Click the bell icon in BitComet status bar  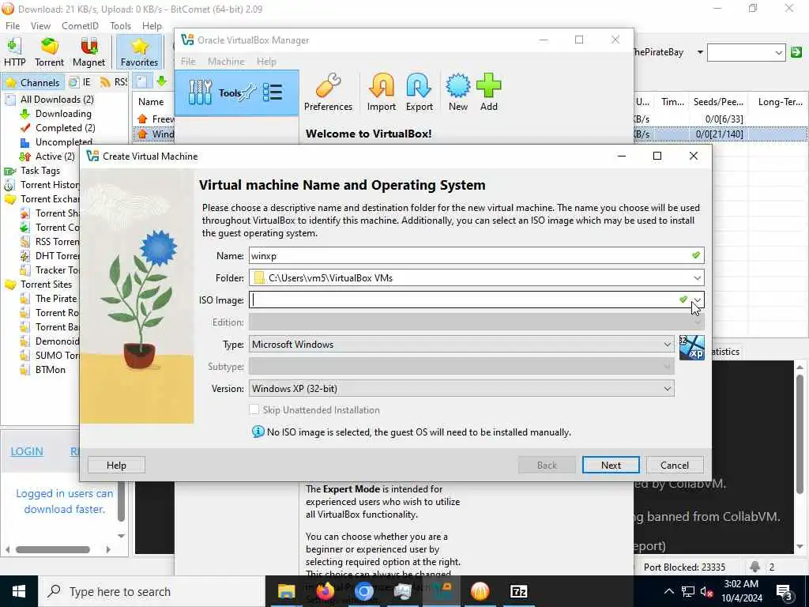(x=754, y=567)
